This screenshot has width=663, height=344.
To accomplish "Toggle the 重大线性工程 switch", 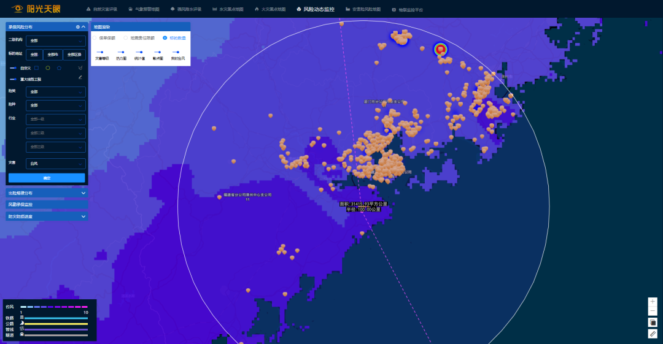I will coord(14,78).
